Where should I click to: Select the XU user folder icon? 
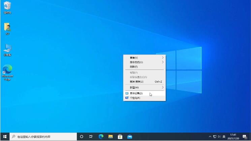coord(7,28)
